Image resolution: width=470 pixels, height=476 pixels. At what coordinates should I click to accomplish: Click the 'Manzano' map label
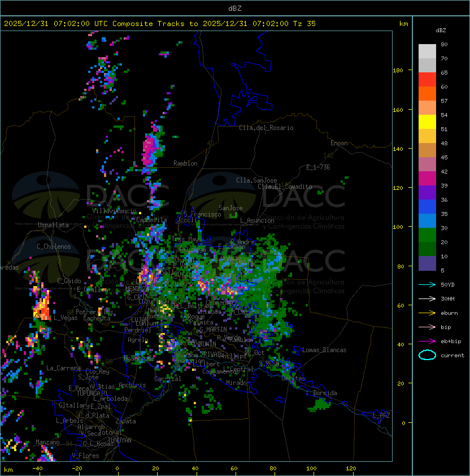click(47, 442)
